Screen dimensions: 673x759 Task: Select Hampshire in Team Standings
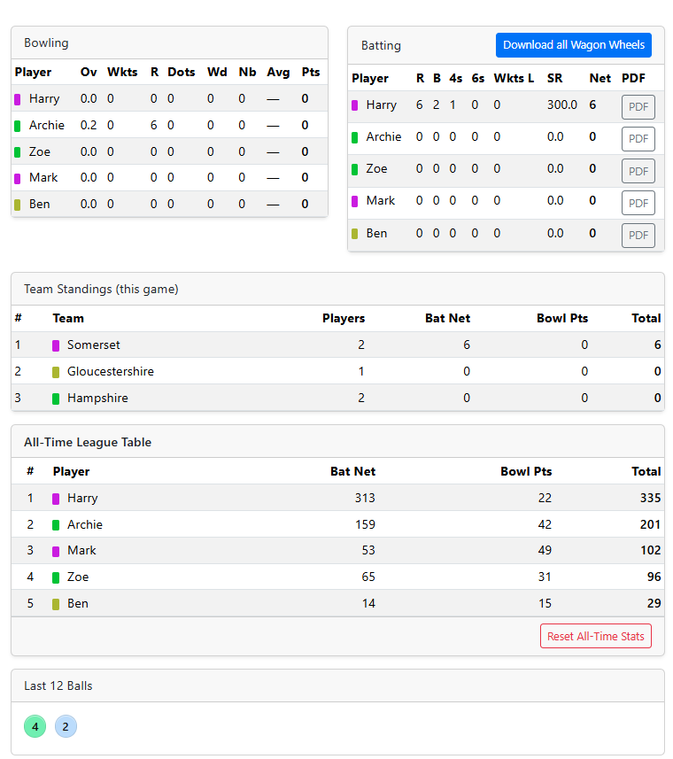point(97,398)
